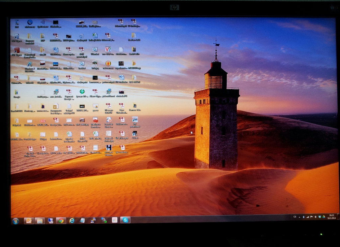Image resolution: width=340 pixels, height=247 pixels.
Task: Launch Google Chrome from the taskbar
Action: click(61, 220)
